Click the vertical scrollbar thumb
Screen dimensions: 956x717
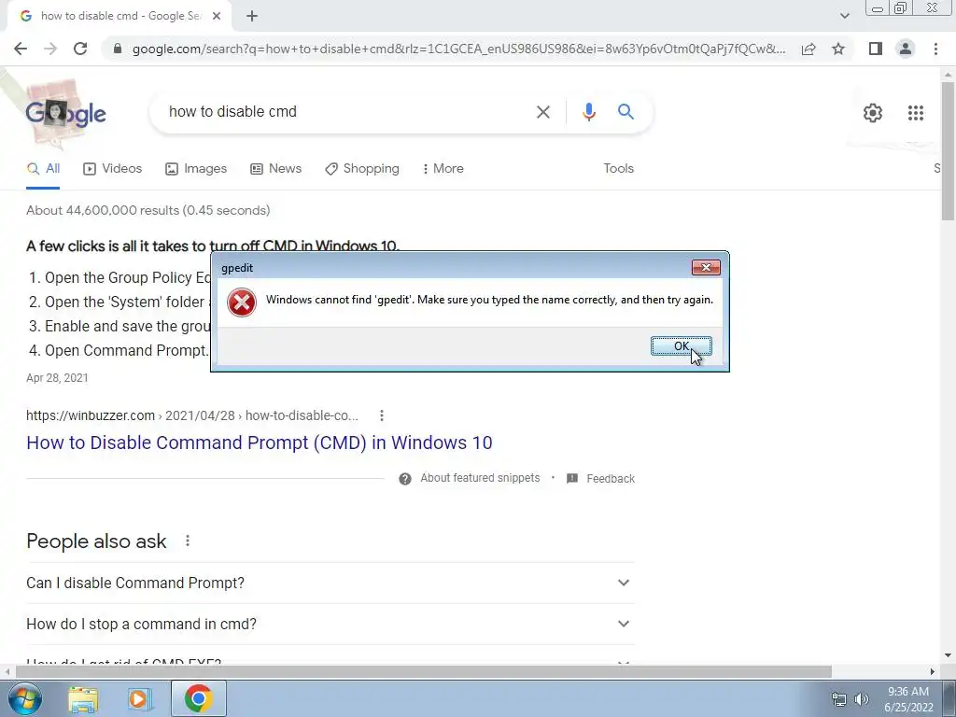948,150
